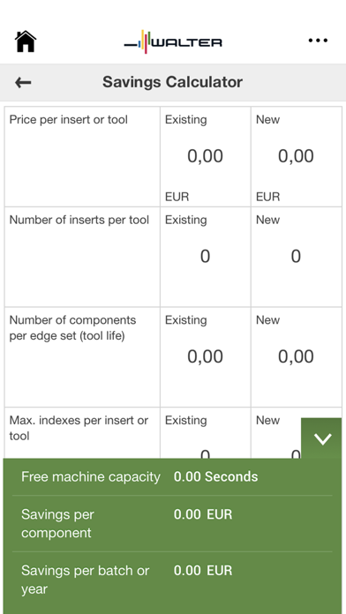Tap Number of components per edge set label
The height and width of the screenshot is (614, 346).
(x=72, y=328)
